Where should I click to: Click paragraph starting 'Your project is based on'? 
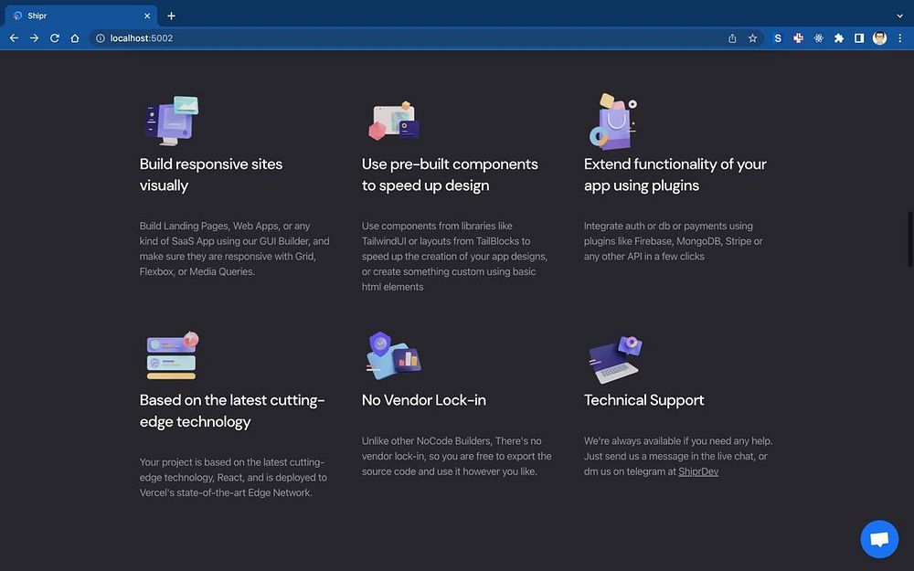point(233,477)
